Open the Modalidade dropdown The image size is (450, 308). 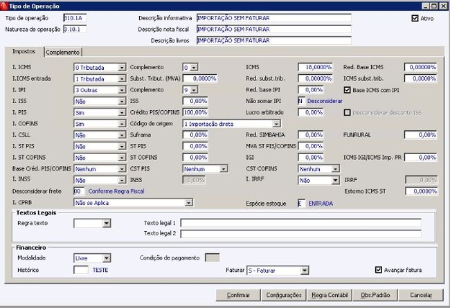[107, 258]
